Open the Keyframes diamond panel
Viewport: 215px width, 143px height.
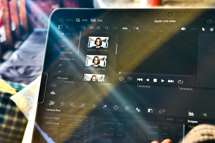point(204,115)
